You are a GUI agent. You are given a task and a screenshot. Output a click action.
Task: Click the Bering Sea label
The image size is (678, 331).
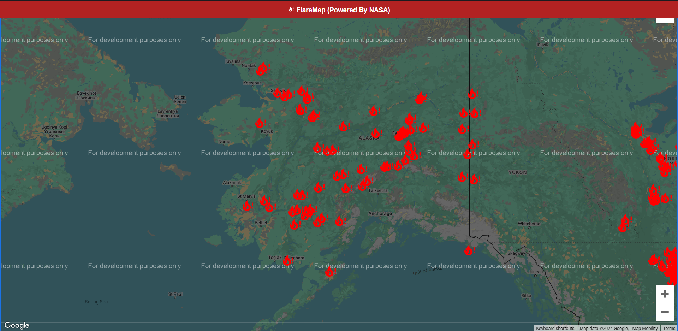[x=96, y=302]
